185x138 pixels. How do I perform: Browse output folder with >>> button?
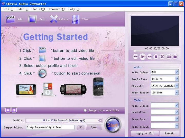coord(80,127)
